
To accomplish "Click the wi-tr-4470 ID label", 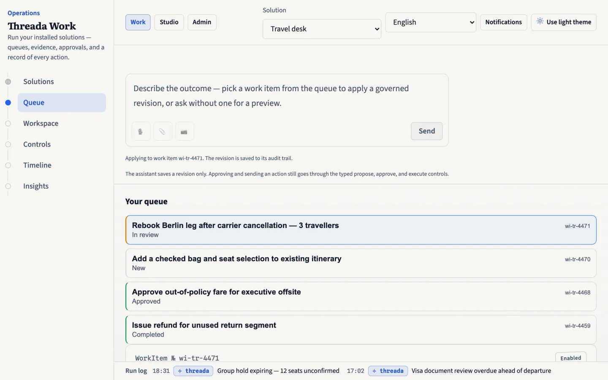I will coord(577,259).
